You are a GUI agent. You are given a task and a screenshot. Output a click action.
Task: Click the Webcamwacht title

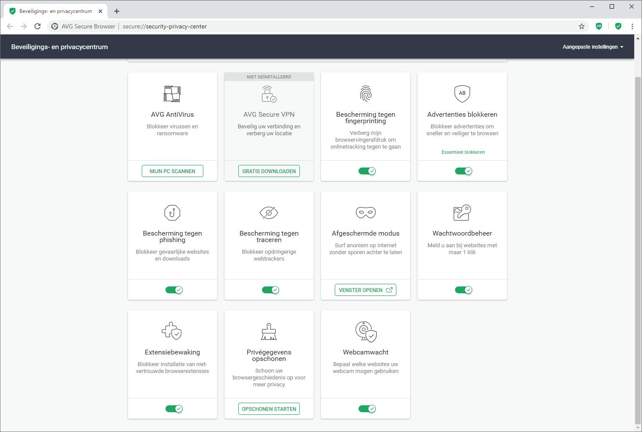(x=365, y=352)
